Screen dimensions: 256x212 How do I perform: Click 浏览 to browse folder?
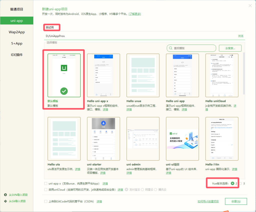pyautogui.click(x=241, y=36)
